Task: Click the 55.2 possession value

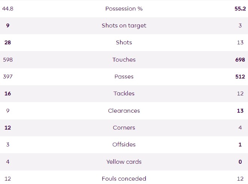Action: [x=240, y=9]
